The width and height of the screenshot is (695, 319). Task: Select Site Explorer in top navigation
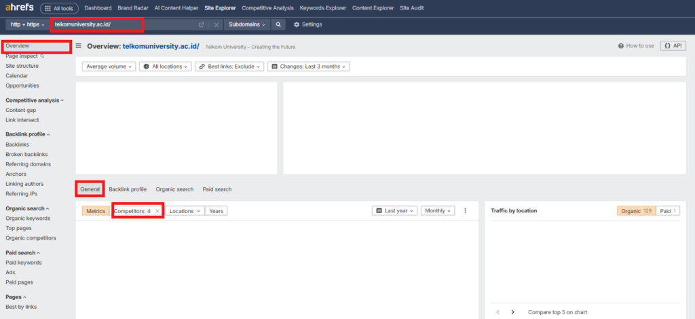coord(221,8)
